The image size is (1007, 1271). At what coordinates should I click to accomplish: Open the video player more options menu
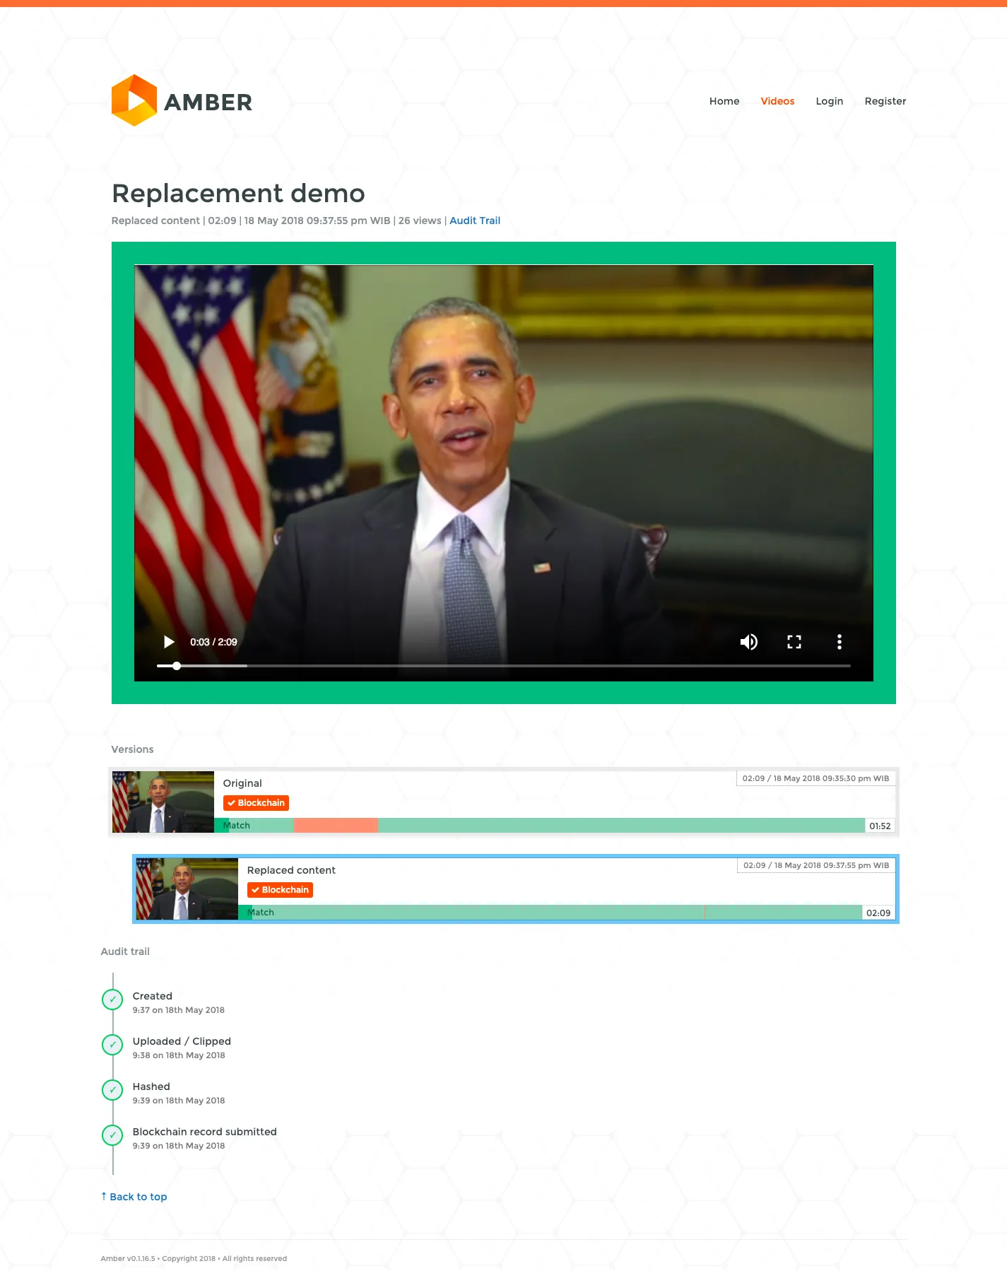[x=839, y=642]
